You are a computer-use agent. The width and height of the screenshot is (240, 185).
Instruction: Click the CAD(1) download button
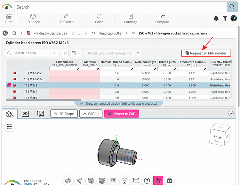[x=91, y=114]
